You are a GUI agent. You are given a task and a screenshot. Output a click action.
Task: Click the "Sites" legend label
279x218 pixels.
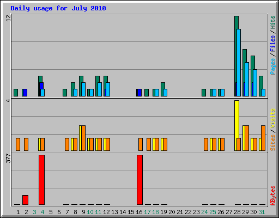[x=273, y=143]
